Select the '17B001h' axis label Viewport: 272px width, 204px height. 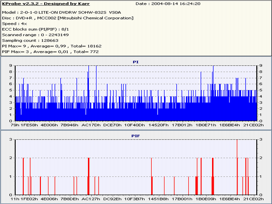182,199
